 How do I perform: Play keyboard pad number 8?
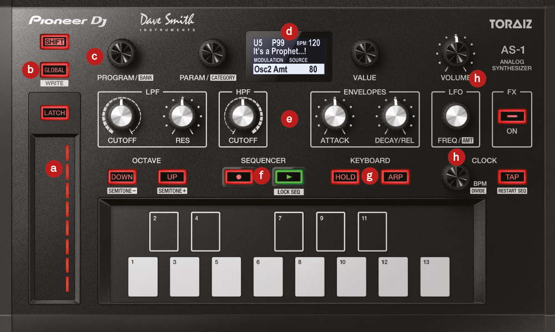point(310,277)
